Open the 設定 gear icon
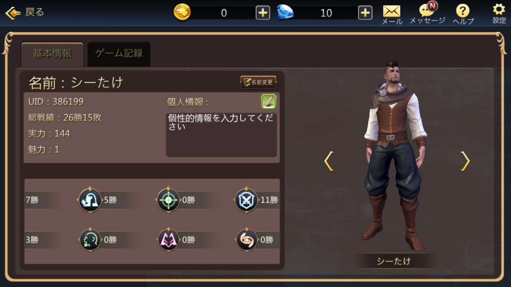The width and height of the screenshot is (511, 287). pyautogui.click(x=499, y=13)
